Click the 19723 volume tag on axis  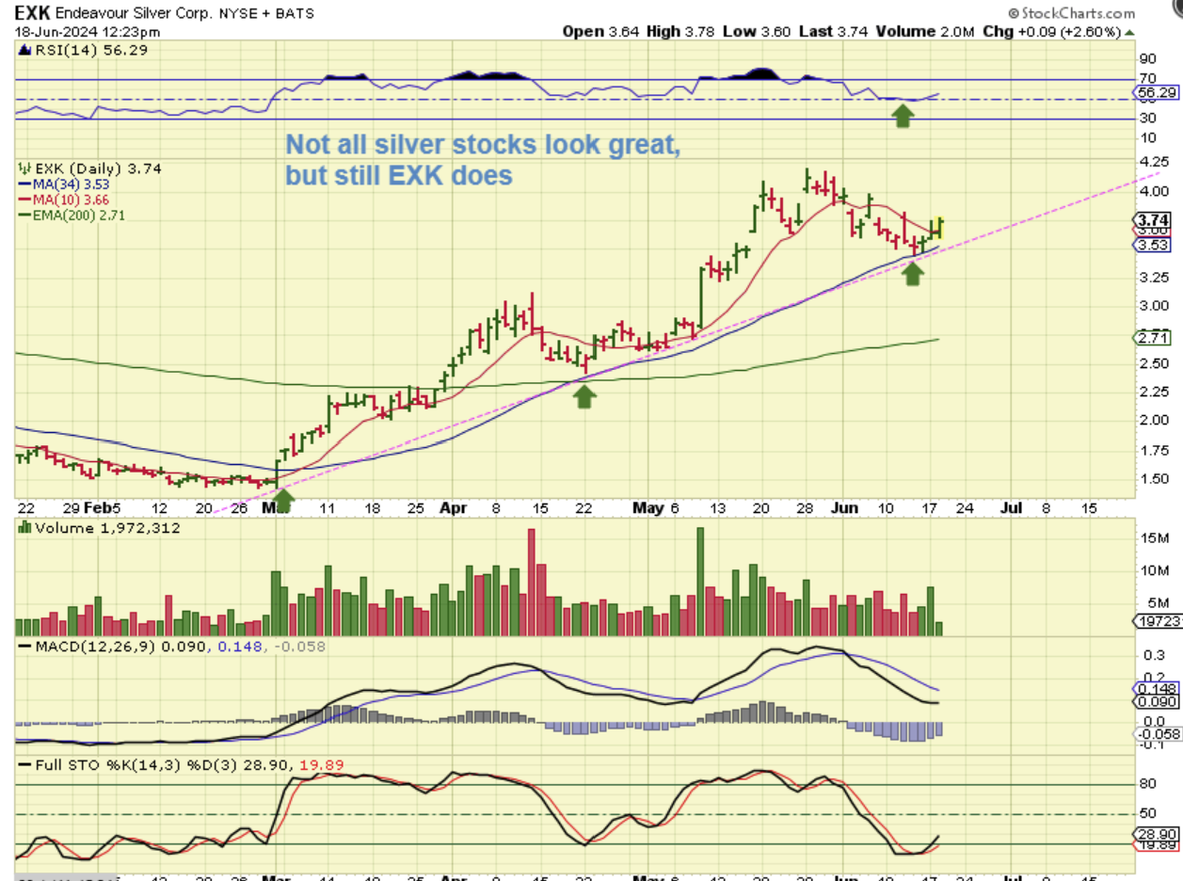[1156, 622]
